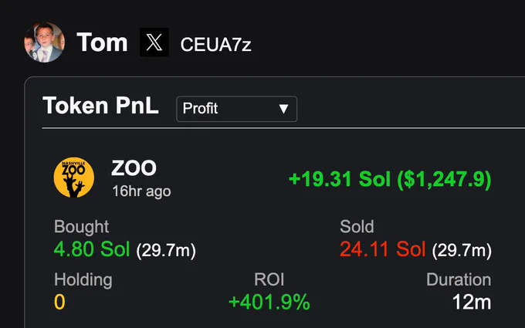This screenshot has height=328, width=525.
Task: Open the trader name Tom
Action: click(x=102, y=42)
